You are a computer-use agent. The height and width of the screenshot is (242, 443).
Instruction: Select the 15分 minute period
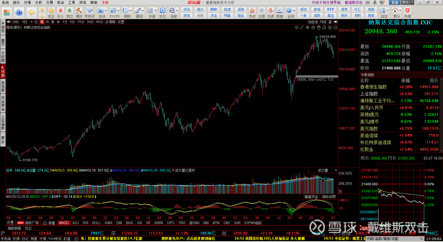(x=81, y=22)
